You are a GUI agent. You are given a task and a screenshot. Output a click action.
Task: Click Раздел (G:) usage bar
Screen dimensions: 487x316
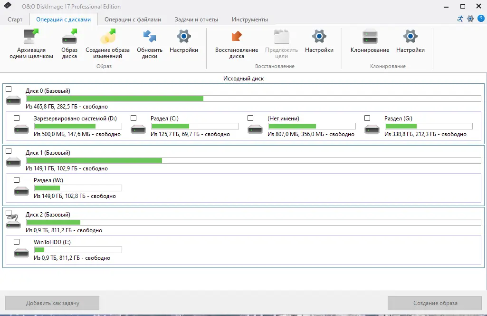tap(429, 126)
